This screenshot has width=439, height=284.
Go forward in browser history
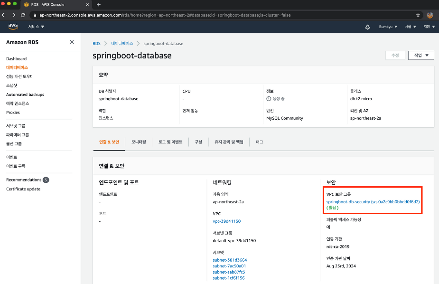[x=13, y=15]
